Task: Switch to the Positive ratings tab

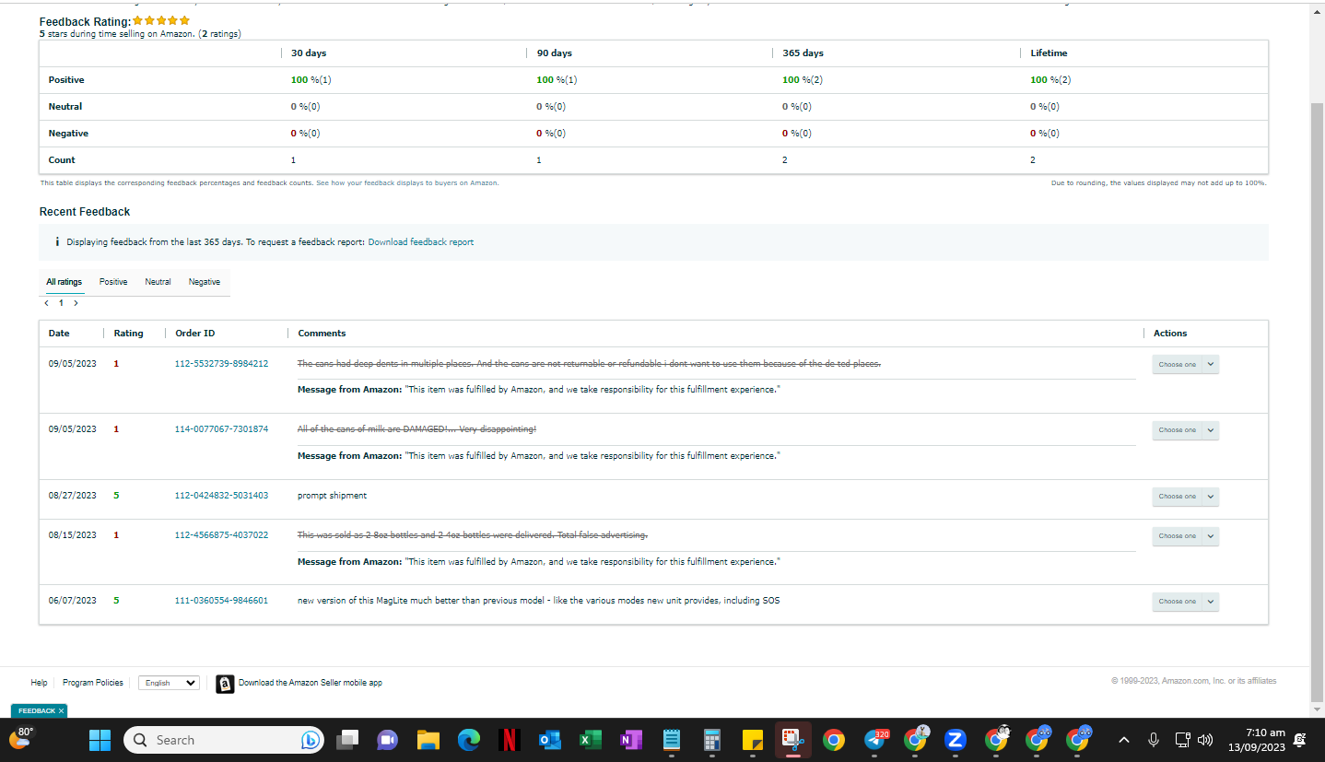Action: (113, 282)
